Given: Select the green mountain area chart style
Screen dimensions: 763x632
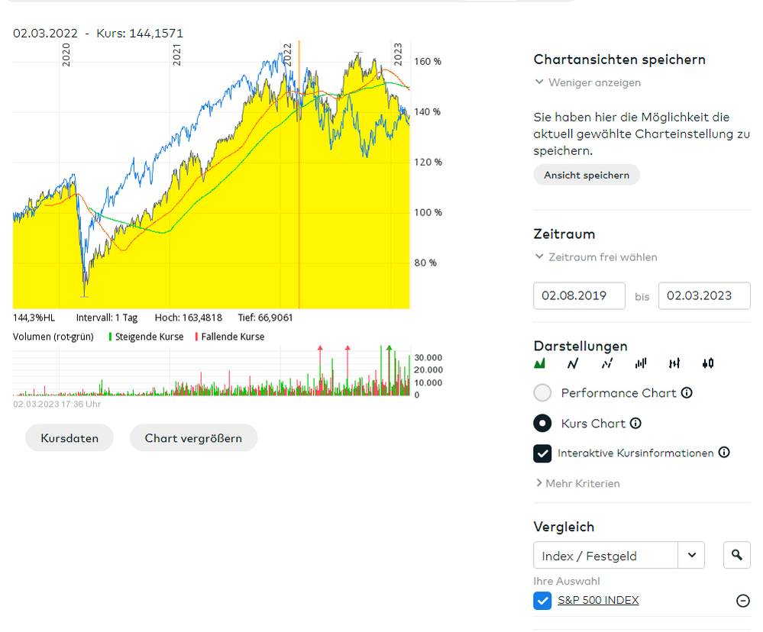Looking at the screenshot, I should coord(540,364).
